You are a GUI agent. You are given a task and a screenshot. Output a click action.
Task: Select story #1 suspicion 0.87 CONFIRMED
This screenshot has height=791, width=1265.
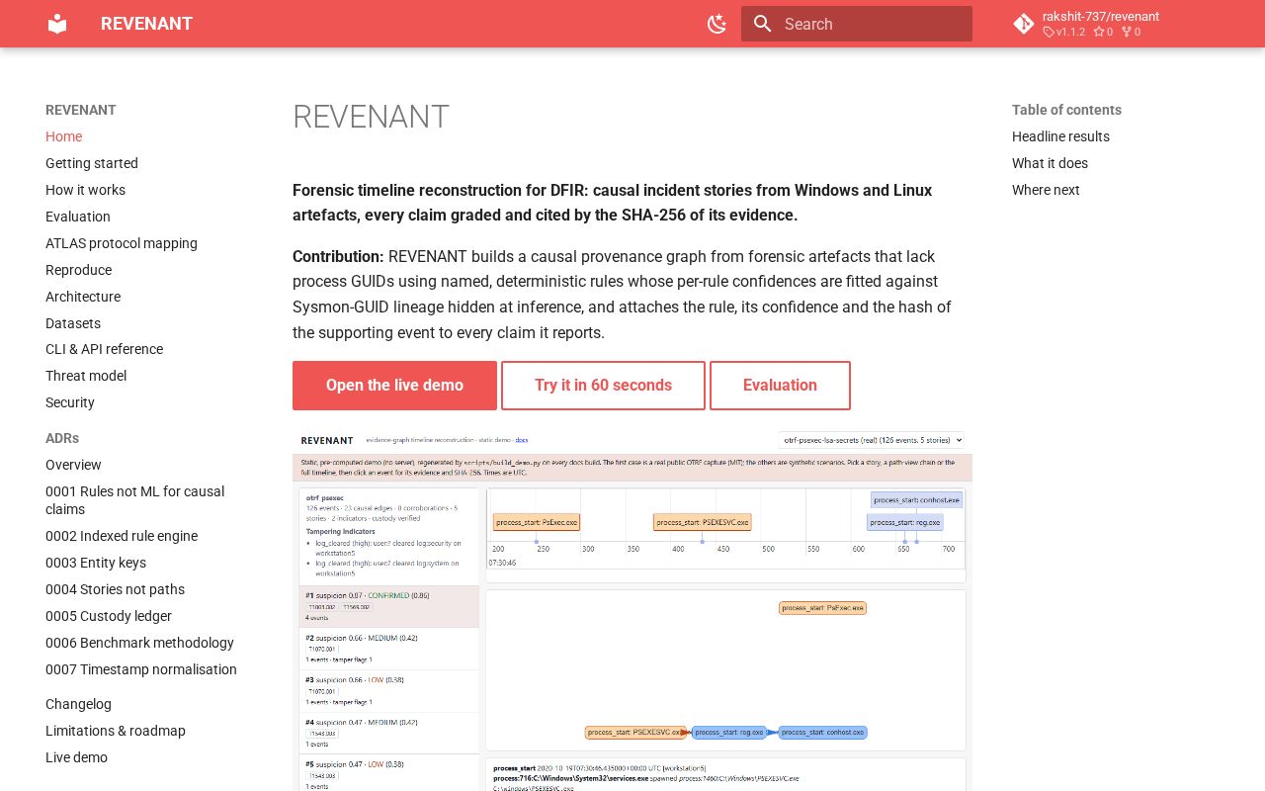(x=388, y=606)
